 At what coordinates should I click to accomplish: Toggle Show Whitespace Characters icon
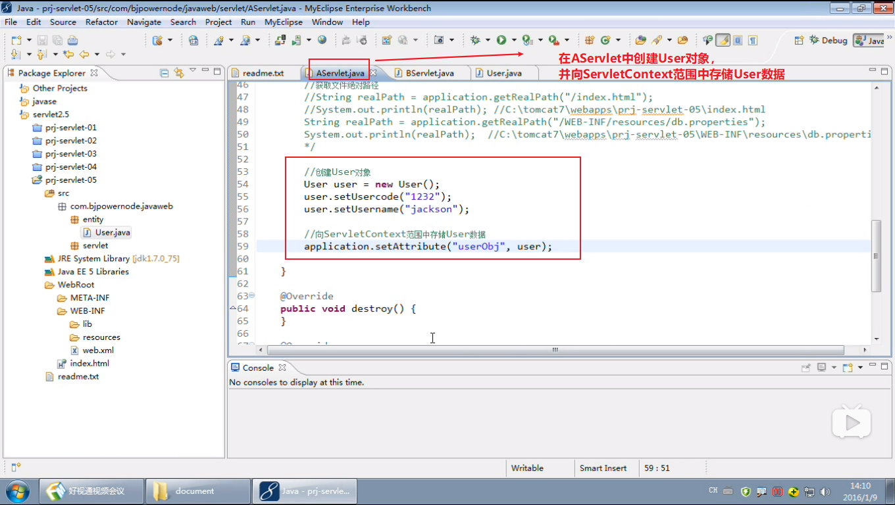tap(752, 40)
